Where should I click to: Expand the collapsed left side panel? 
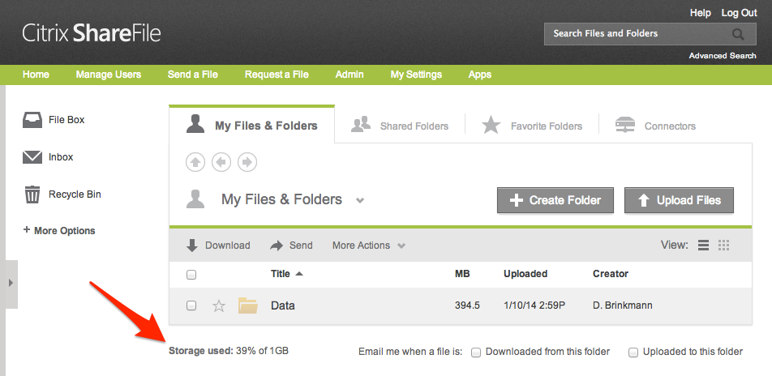(10, 283)
